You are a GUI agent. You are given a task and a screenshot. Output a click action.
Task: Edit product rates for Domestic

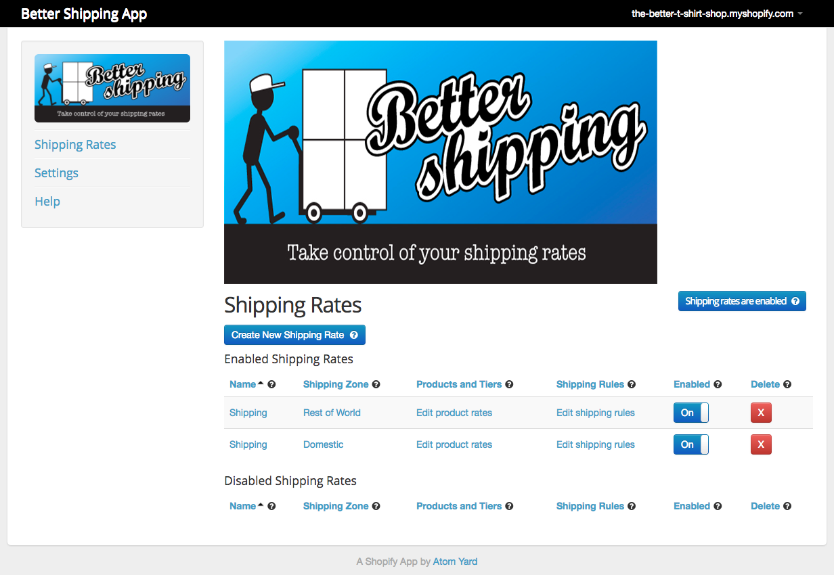point(454,444)
